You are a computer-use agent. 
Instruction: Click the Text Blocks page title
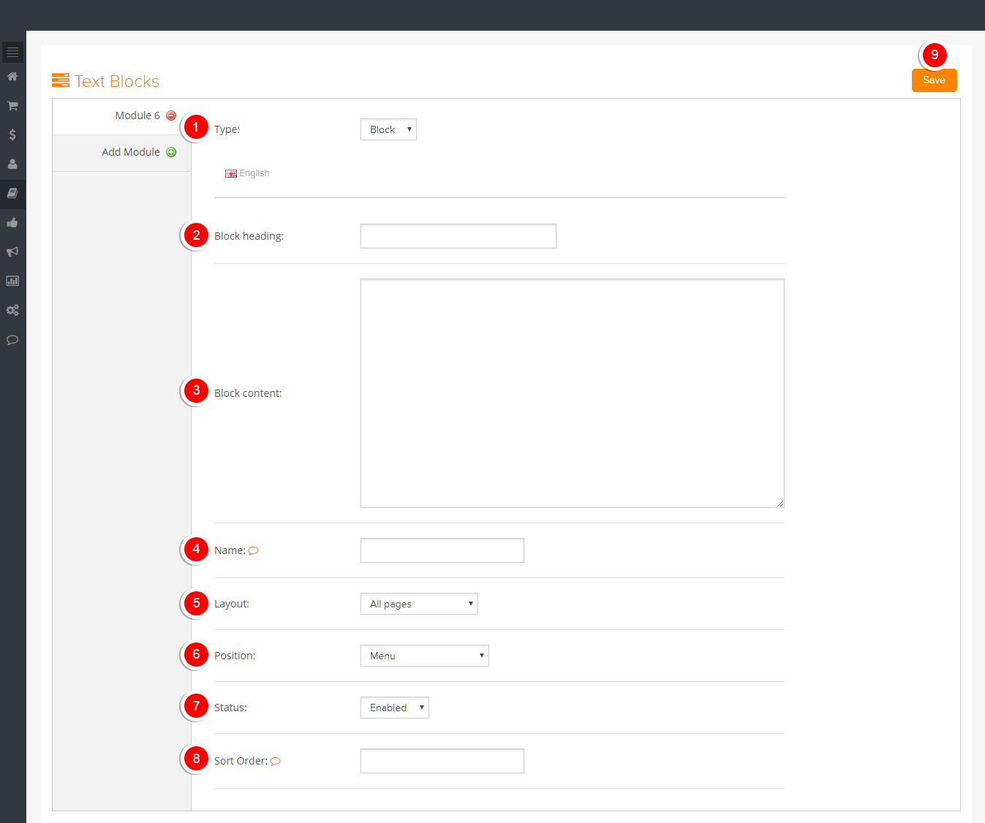117,81
